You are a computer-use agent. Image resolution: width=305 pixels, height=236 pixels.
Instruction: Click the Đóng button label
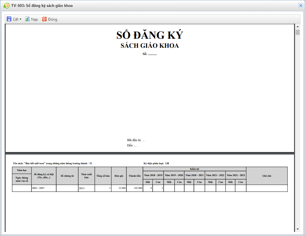coord(53,19)
